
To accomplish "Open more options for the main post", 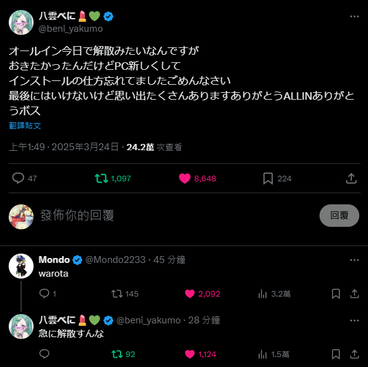I will pos(354,16).
